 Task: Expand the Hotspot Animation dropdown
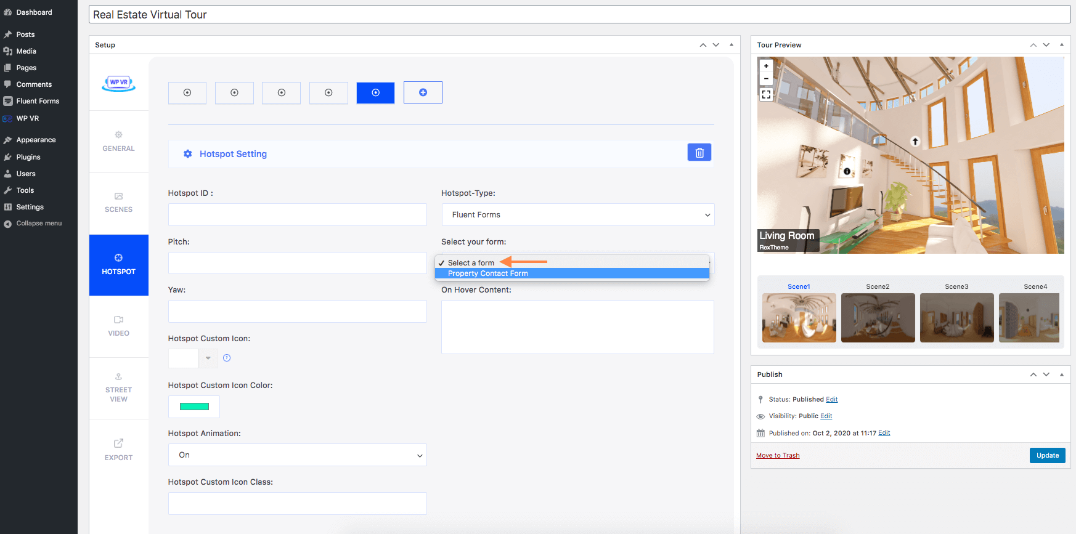[x=297, y=455]
